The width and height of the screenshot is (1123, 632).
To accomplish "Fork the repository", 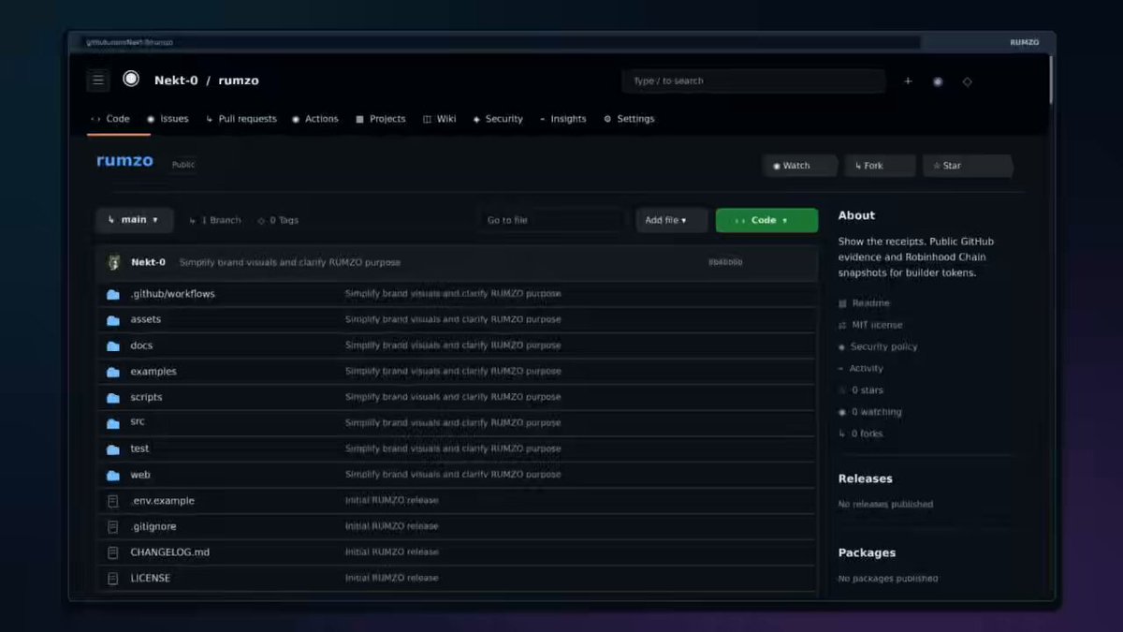I will point(880,166).
